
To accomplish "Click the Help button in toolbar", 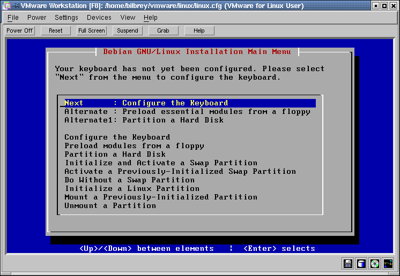I will 199,30.
